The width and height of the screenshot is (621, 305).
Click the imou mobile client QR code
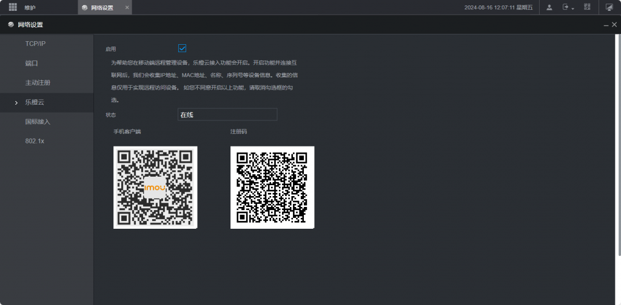[155, 188]
